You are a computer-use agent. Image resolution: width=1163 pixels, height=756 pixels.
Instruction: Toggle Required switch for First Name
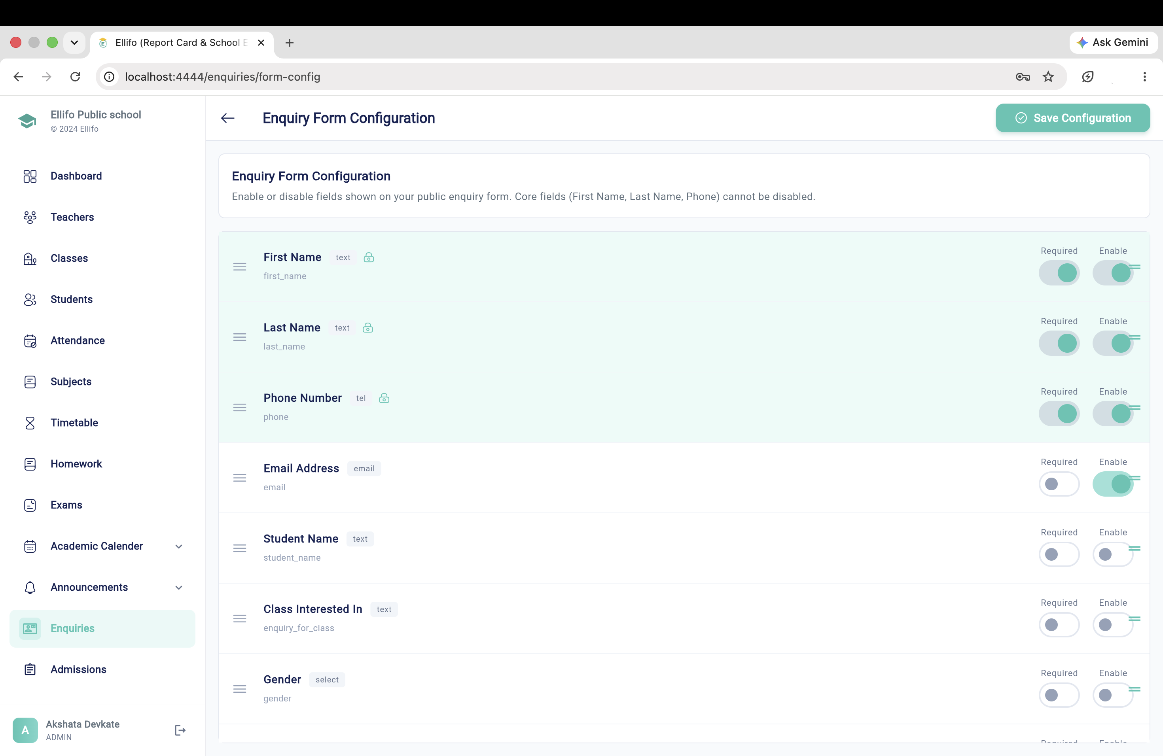[1059, 273]
